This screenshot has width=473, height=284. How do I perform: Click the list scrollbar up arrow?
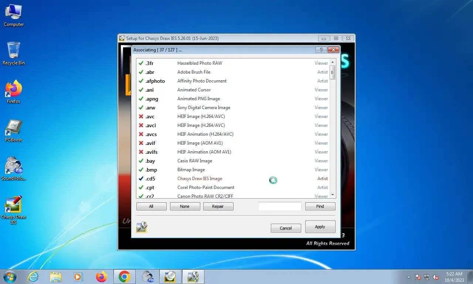333,62
